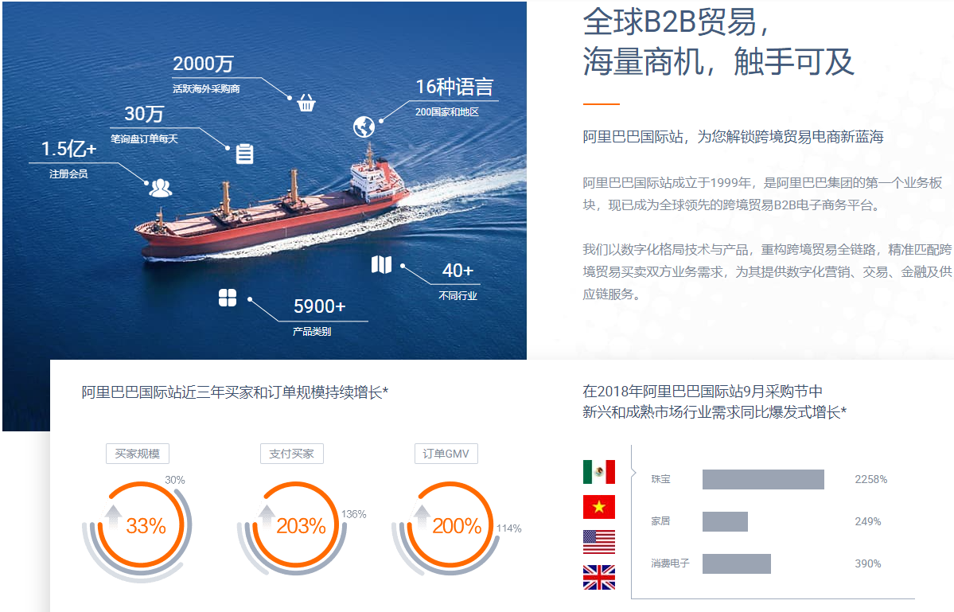Click the globe icon near 16种语言
The width and height of the screenshot is (954, 612).
364,127
